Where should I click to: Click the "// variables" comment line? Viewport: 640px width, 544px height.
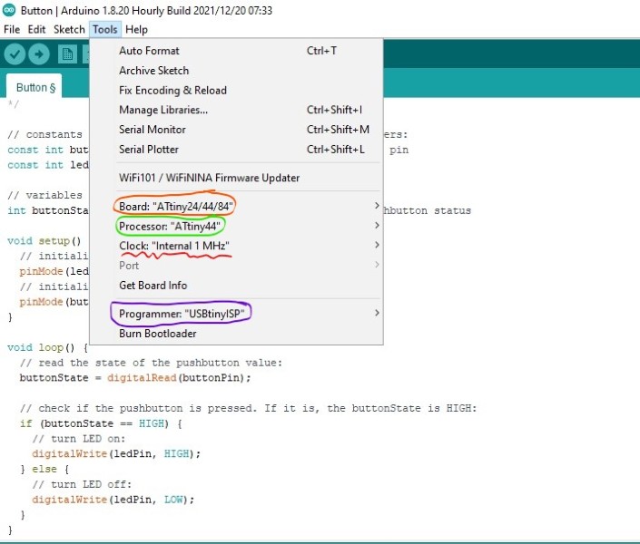click(x=44, y=195)
